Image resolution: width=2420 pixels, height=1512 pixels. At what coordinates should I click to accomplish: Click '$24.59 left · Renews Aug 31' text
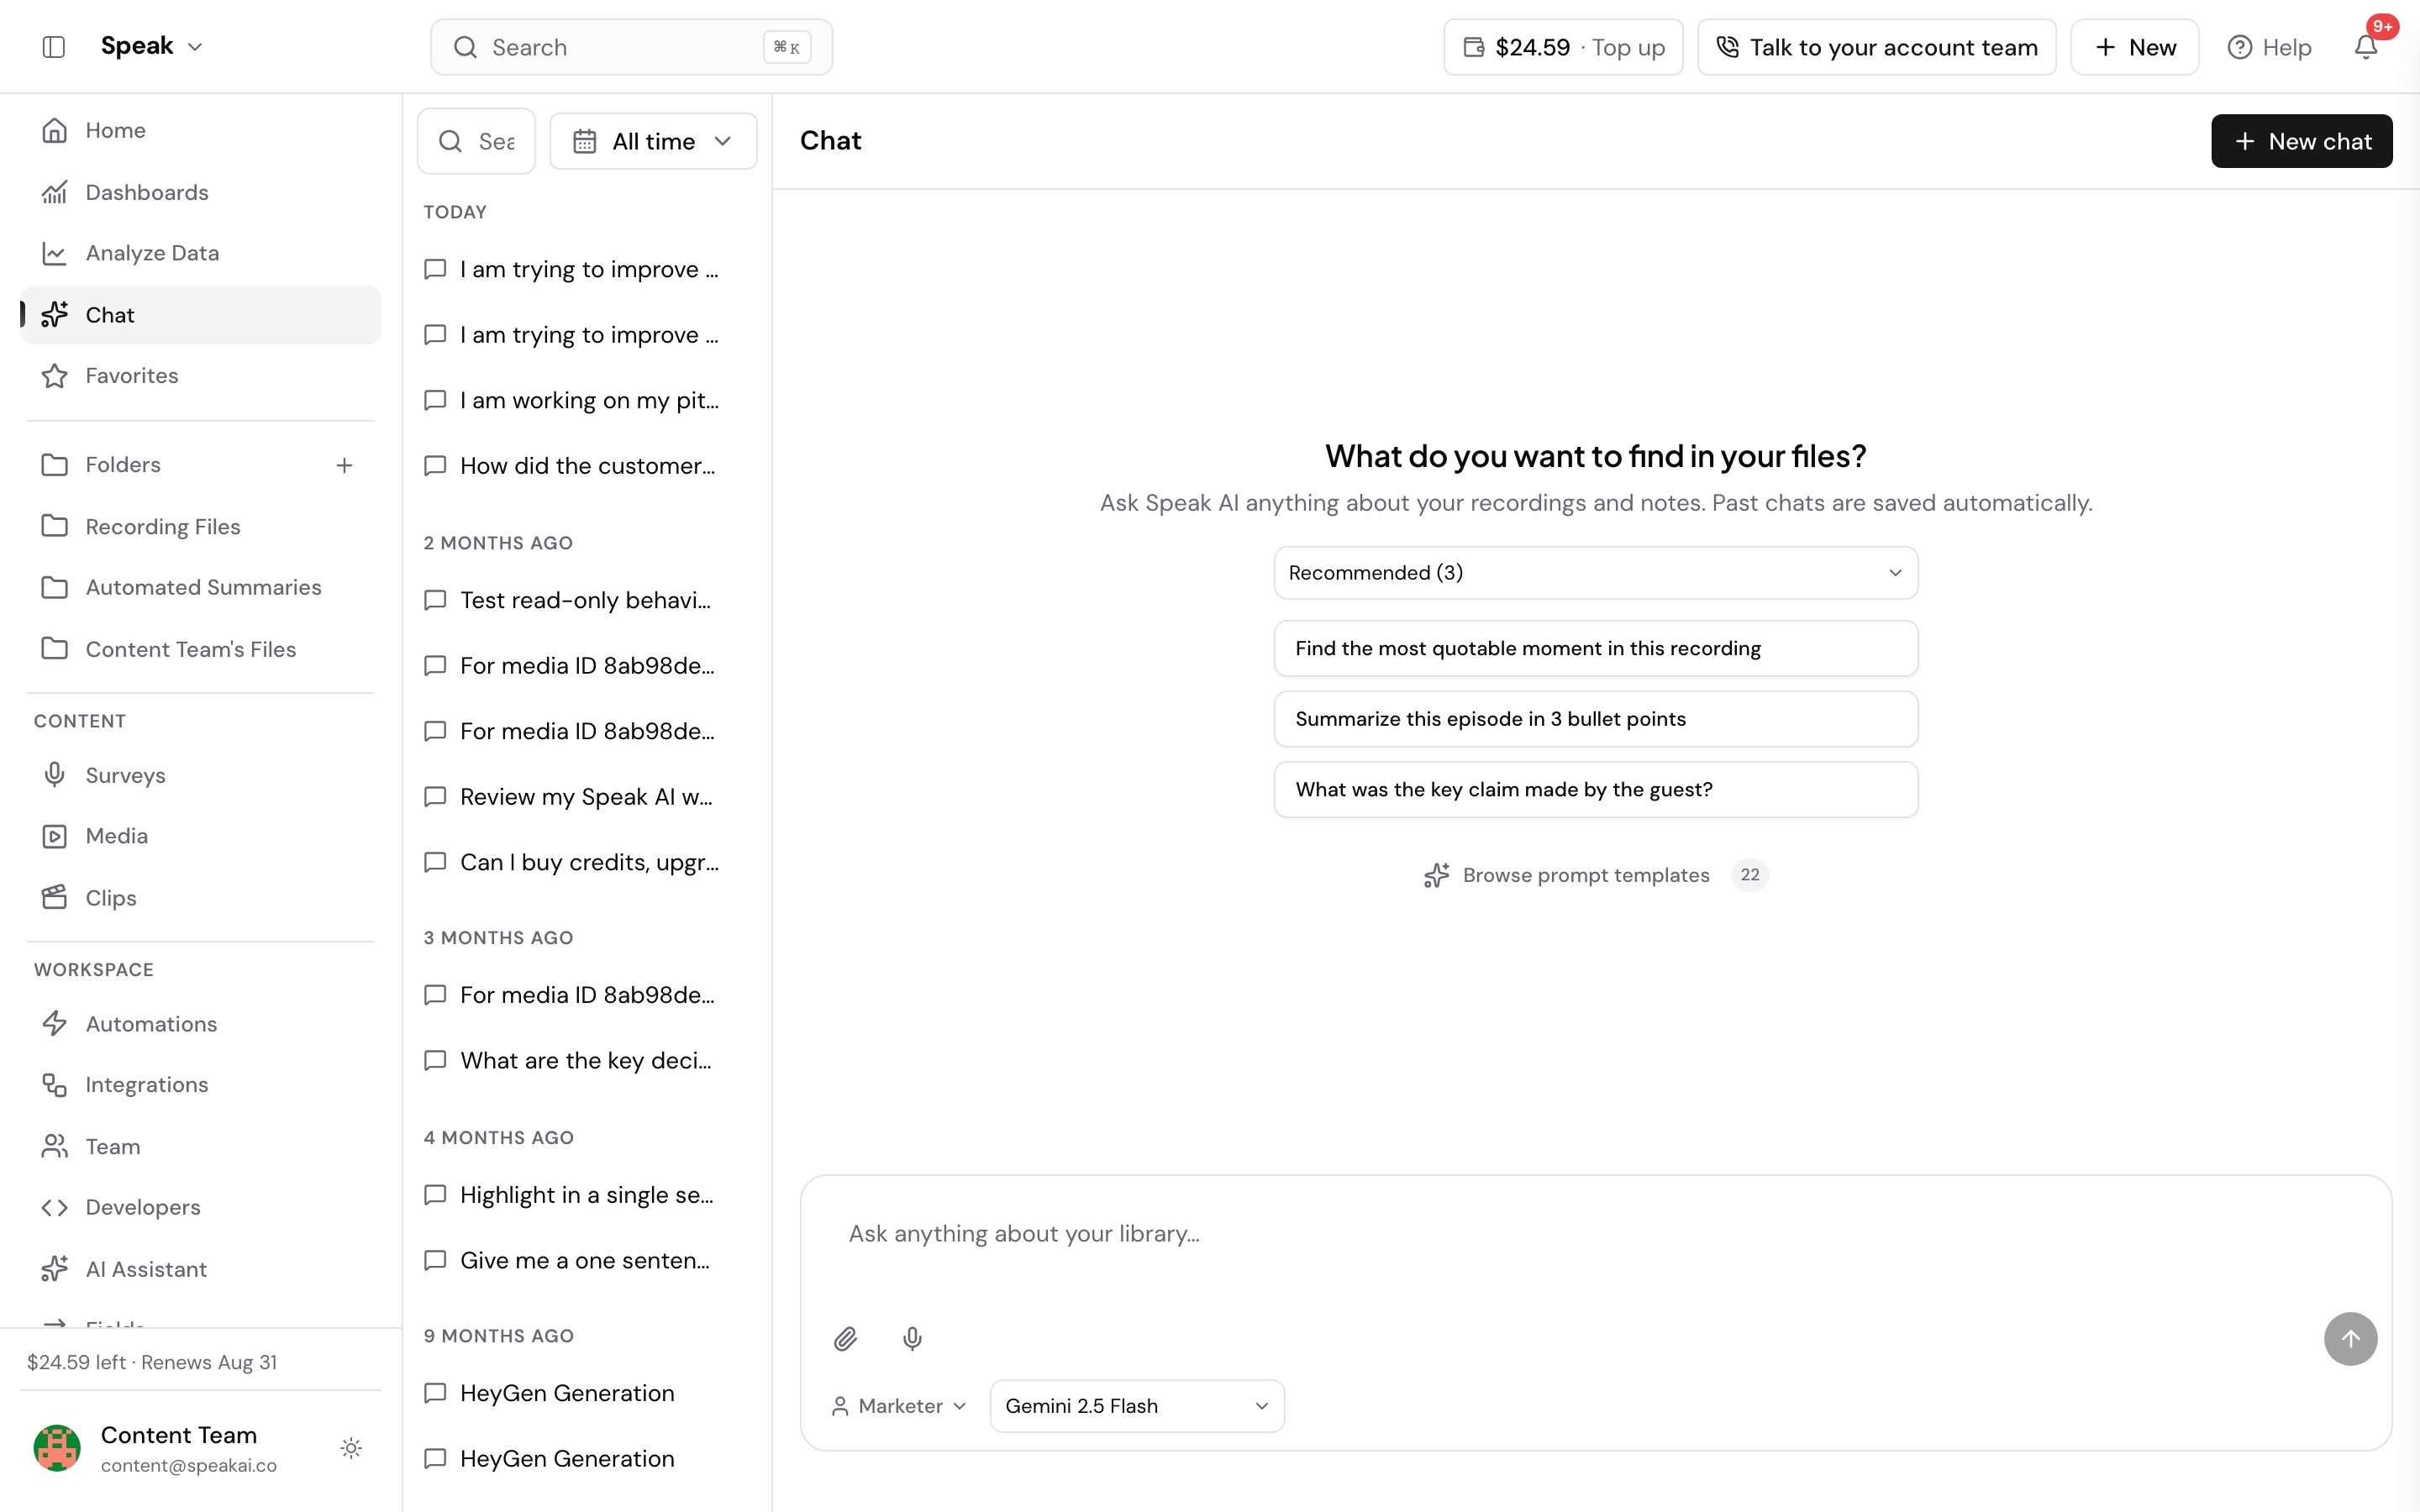click(152, 1362)
